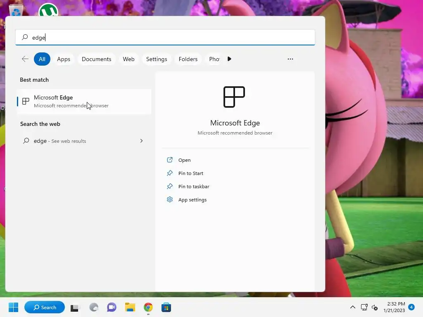423x317 pixels.
Task: Switch to the Web filter
Action: point(129,59)
